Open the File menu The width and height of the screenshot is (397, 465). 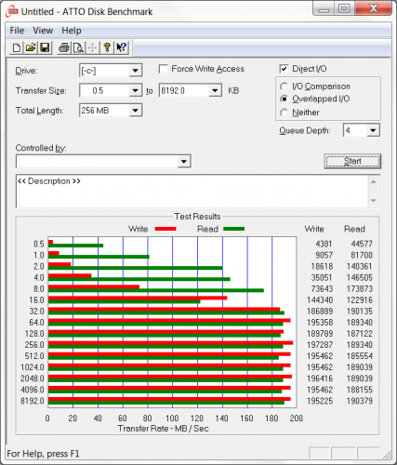17,31
